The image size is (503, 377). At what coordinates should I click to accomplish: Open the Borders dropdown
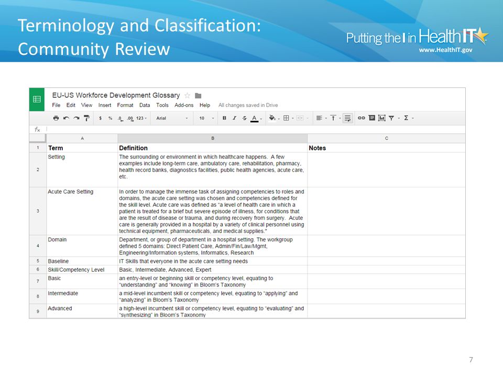coord(288,118)
